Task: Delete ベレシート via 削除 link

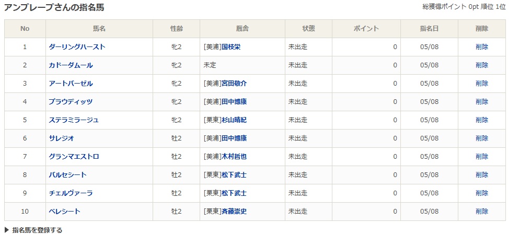Action: (x=482, y=212)
